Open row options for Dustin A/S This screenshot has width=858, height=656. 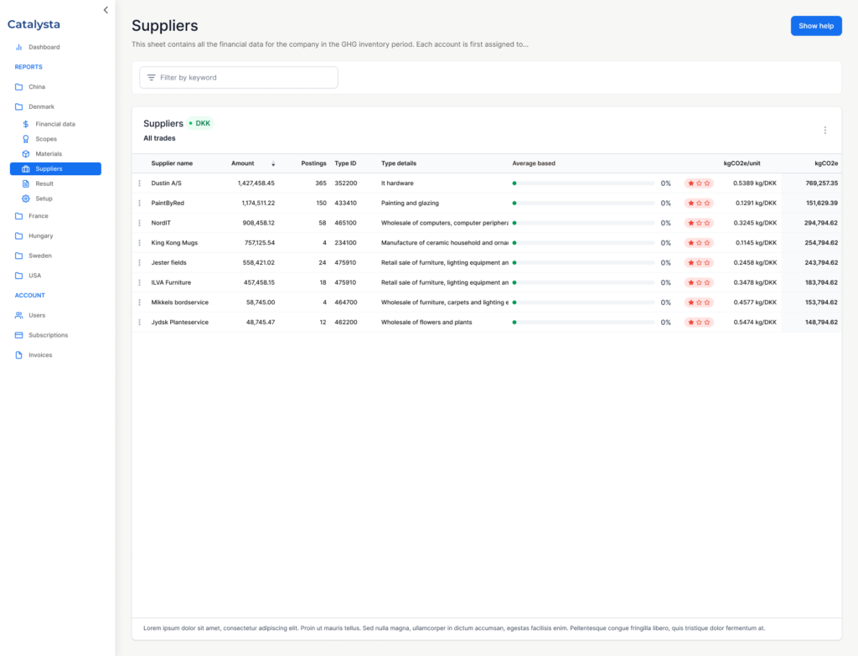click(140, 183)
